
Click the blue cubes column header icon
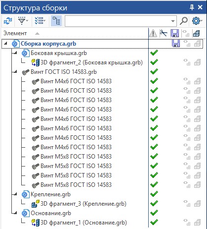pyautogui.click(x=197, y=34)
